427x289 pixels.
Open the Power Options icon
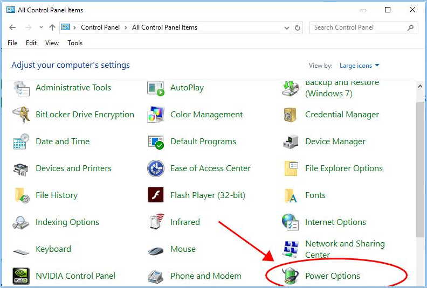[x=291, y=276]
